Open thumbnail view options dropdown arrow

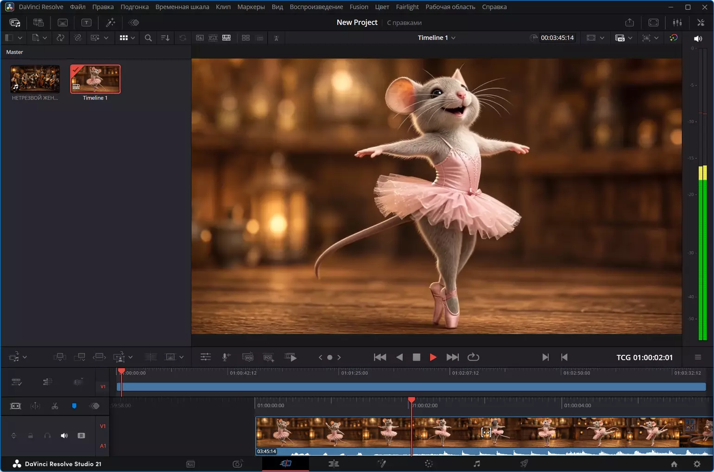coord(133,38)
